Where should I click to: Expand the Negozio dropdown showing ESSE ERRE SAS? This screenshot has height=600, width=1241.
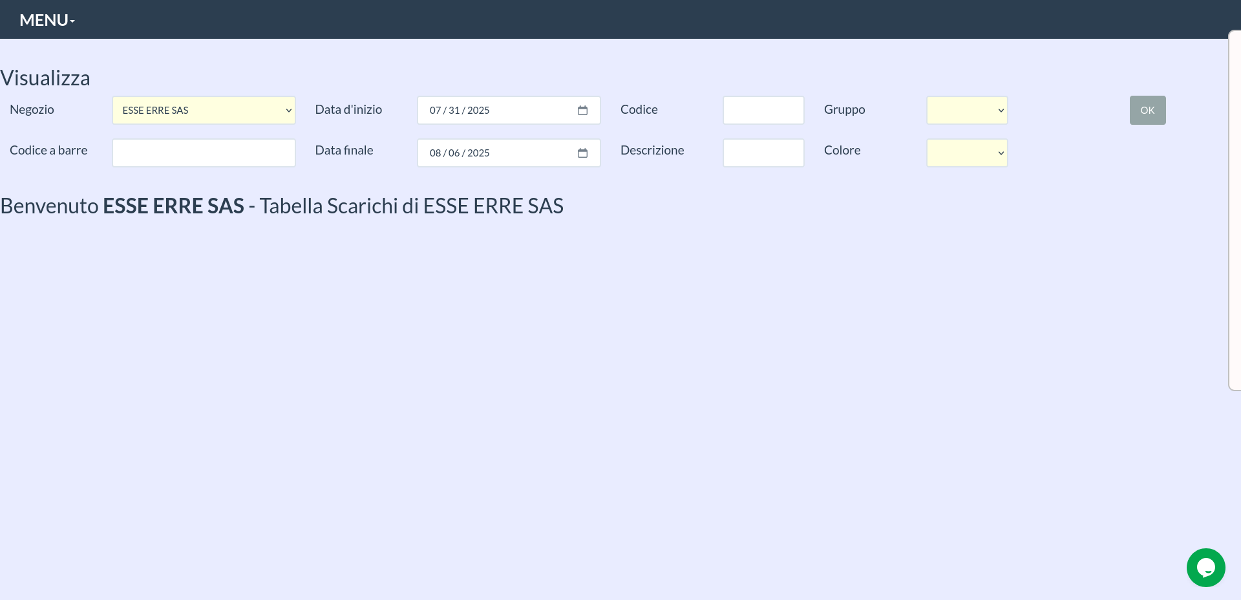pos(204,111)
